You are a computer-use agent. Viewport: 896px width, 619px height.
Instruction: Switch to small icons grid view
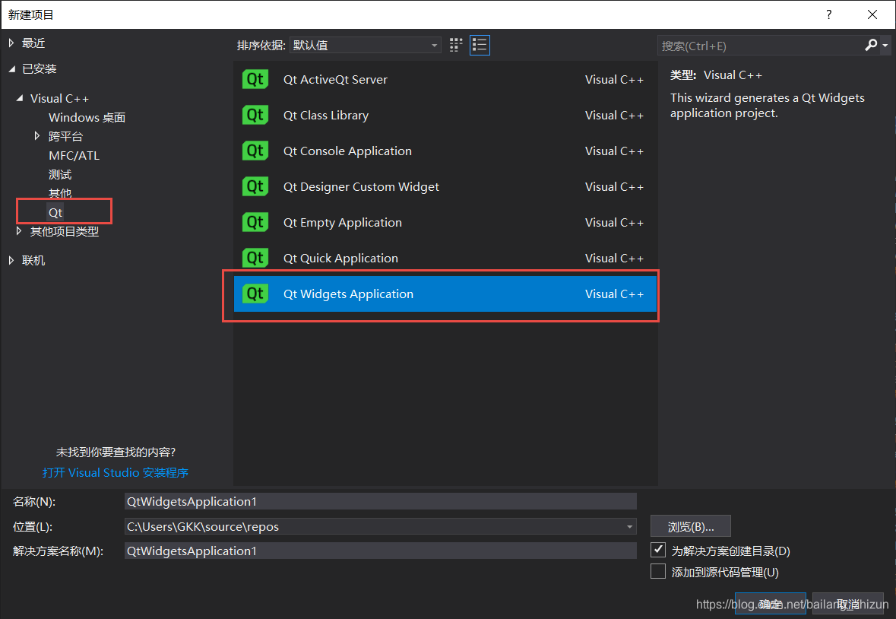pyautogui.click(x=455, y=45)
